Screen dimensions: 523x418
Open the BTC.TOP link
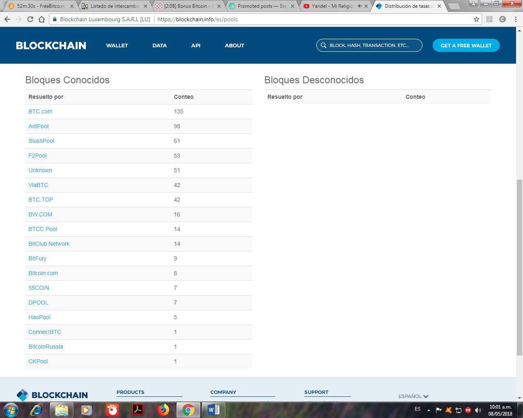click(41, 200)
